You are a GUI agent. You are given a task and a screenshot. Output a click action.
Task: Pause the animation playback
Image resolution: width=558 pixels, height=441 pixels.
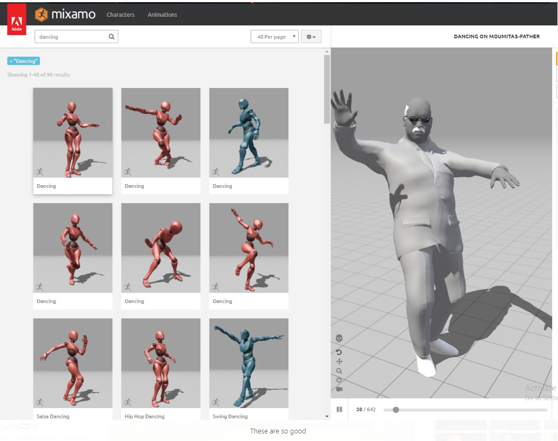pos(339,410)
